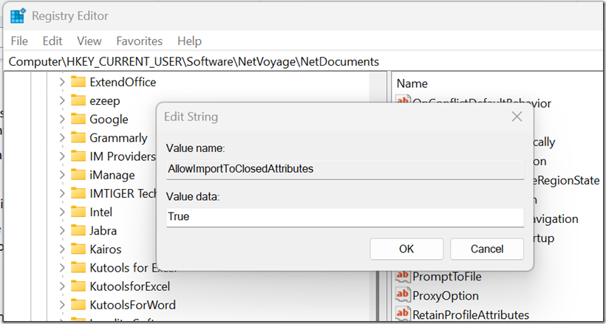The image size is (606, 324).
Task: Select the iManage folder icon
Action: coord(78,175)
